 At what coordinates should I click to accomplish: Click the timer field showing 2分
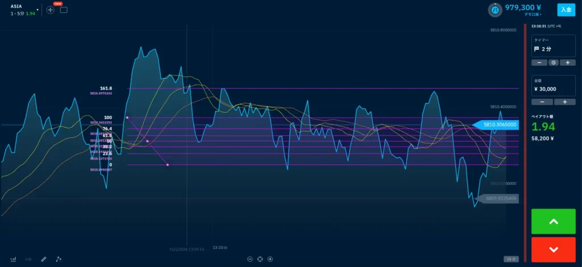tap(554, 45)
